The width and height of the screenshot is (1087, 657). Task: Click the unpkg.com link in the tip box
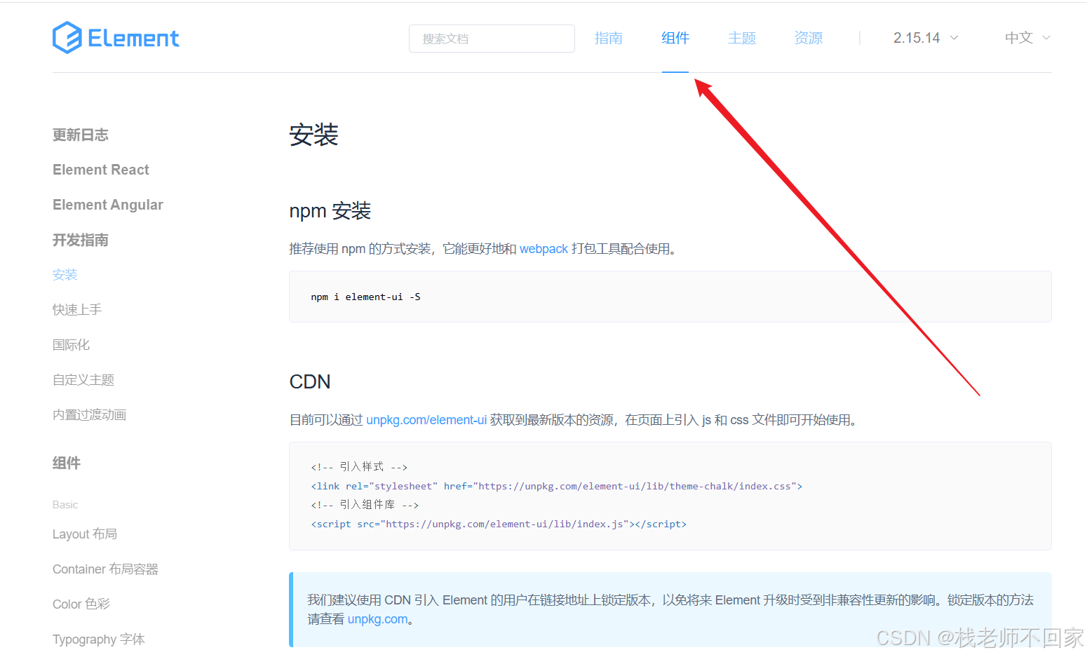point(378,618)
